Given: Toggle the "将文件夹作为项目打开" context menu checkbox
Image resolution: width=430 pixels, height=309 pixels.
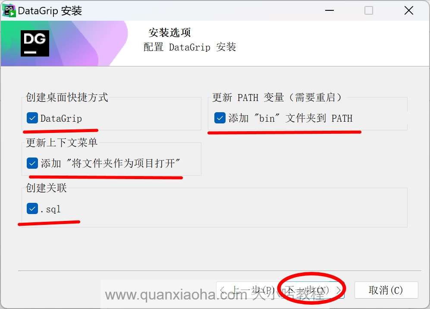Looking at the screenshot, I should (x=32, y=163).
